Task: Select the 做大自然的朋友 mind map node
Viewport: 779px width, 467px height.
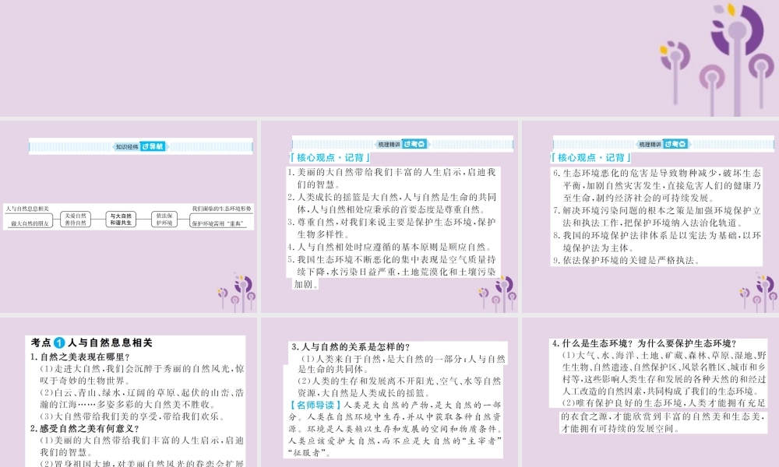Action: coord(30,224)
